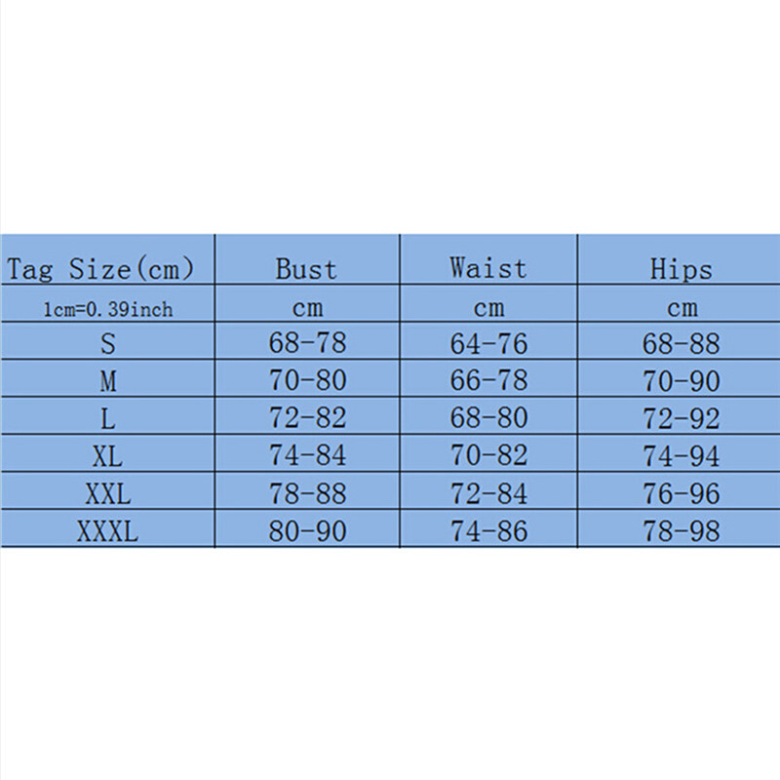Select the M size row label

click(x=107, y=381)
